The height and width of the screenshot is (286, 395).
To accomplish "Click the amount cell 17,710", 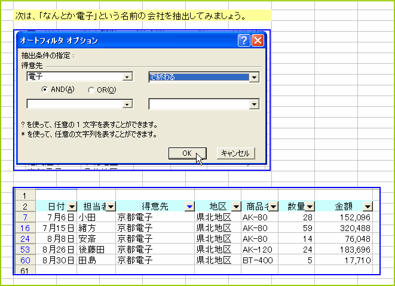I will coord(344,260).
